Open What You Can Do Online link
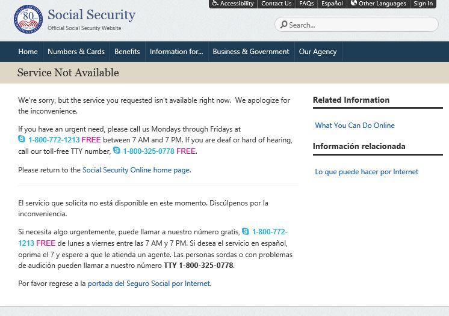Screen dimensions: 449x316 [x=355, y=126]
